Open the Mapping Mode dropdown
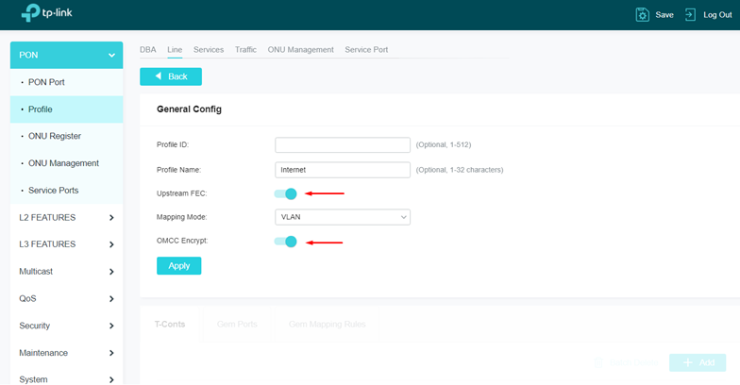The width and height of the screenshot is (740, 385). (343, 217)
